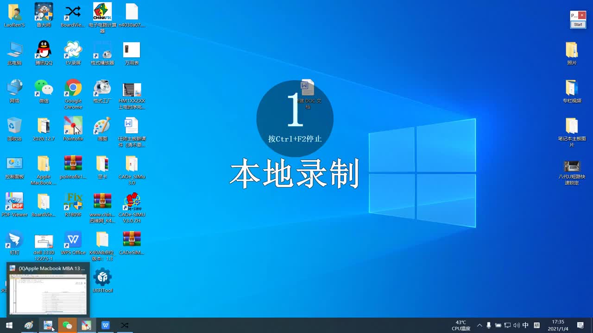Select the Google Chrome shortcut
Image resolution: width=593 pixels, height=333 pixels.
click(x=73, y=94)
